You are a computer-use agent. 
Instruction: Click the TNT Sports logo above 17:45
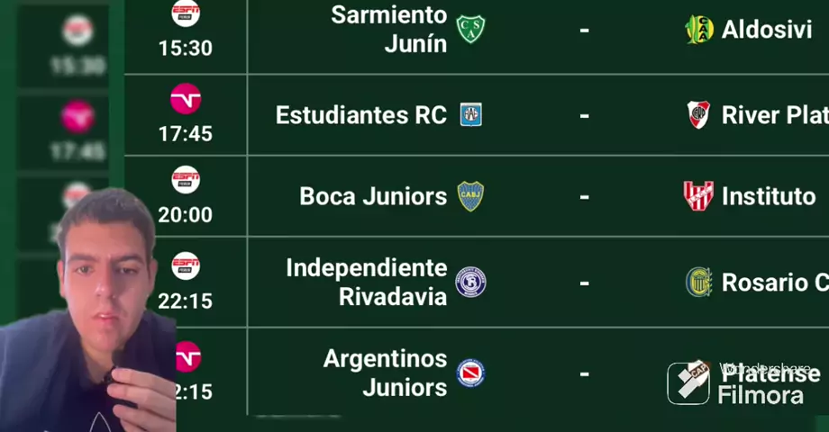point(186,98)
